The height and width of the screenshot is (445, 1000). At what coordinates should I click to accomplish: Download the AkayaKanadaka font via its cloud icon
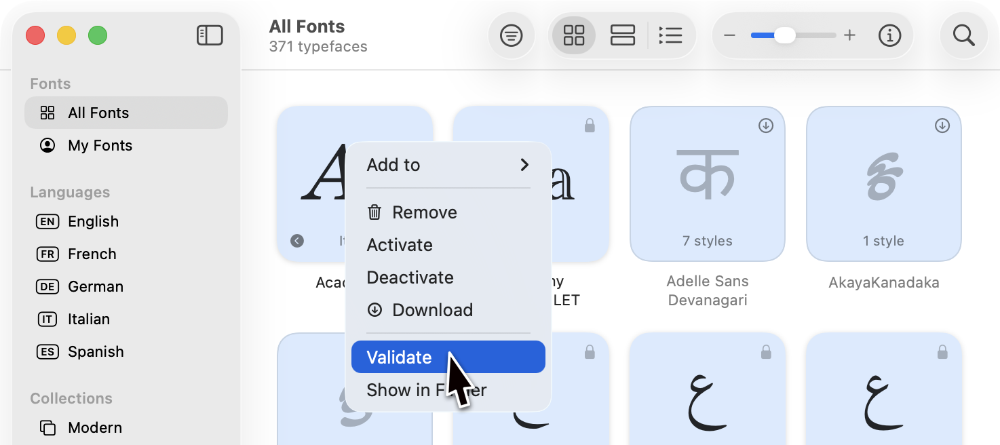point(942,125)
